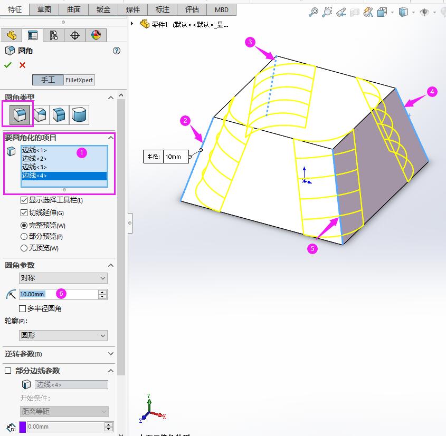Viewport: 446px width, 436px height.
Task: Open the 评估 ribbon tab
Action: click(192, 9)
